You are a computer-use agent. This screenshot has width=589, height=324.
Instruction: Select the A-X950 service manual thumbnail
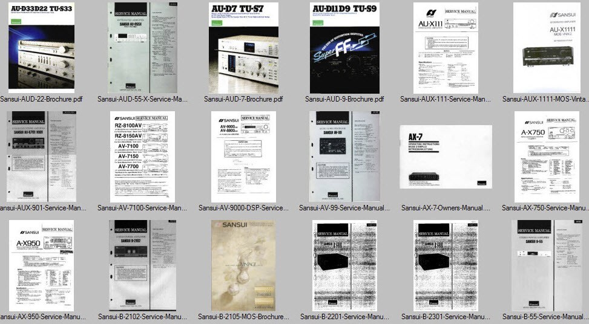point(41,265)
